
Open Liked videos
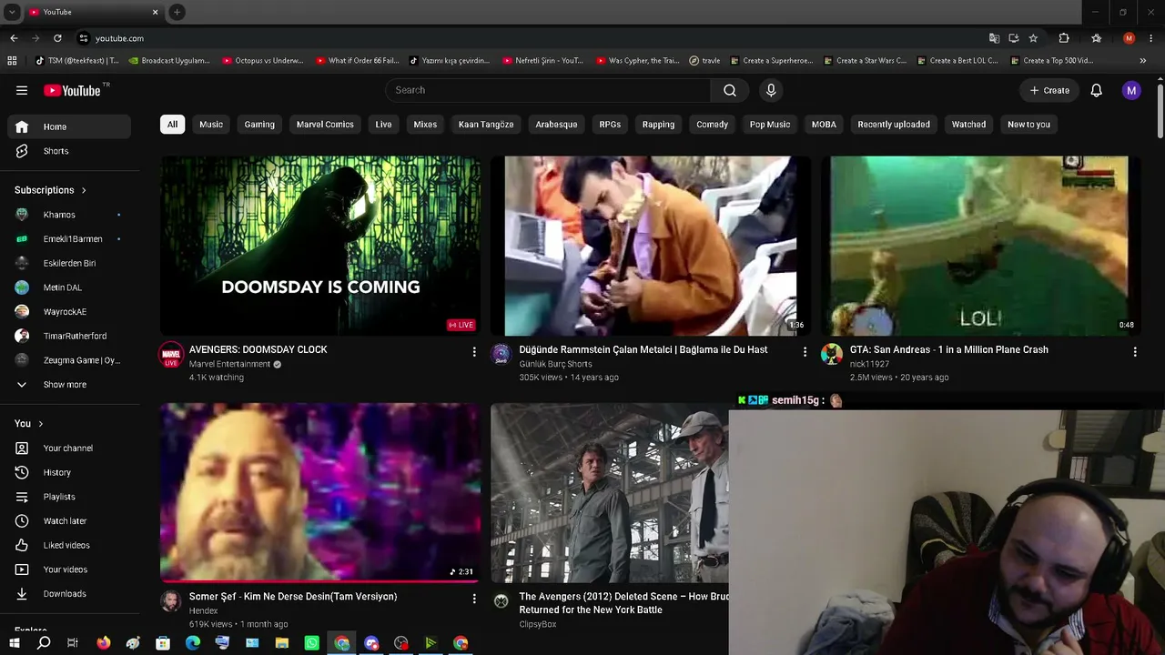click(69, 545)
